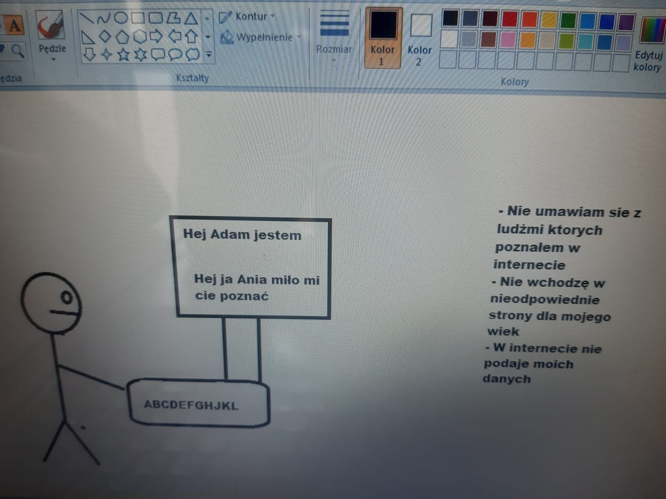Click the Pędzle brush icon
Viewport: 666px width, 499px height.
(x=51, y=25)
